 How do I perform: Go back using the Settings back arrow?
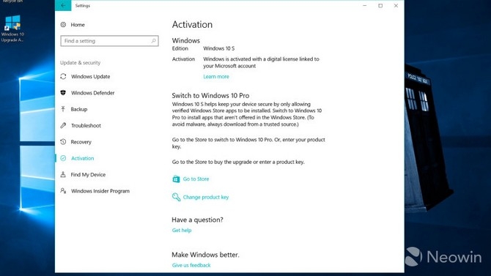tap(63, 5)
